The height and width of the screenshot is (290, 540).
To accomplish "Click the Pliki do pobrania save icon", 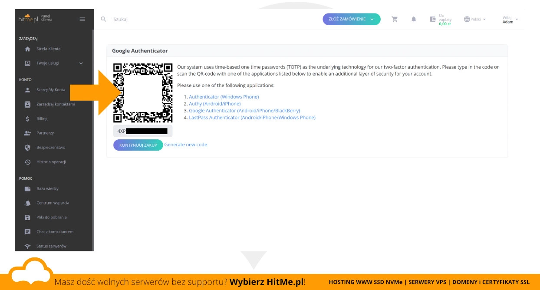I will (x=28, y=217).
